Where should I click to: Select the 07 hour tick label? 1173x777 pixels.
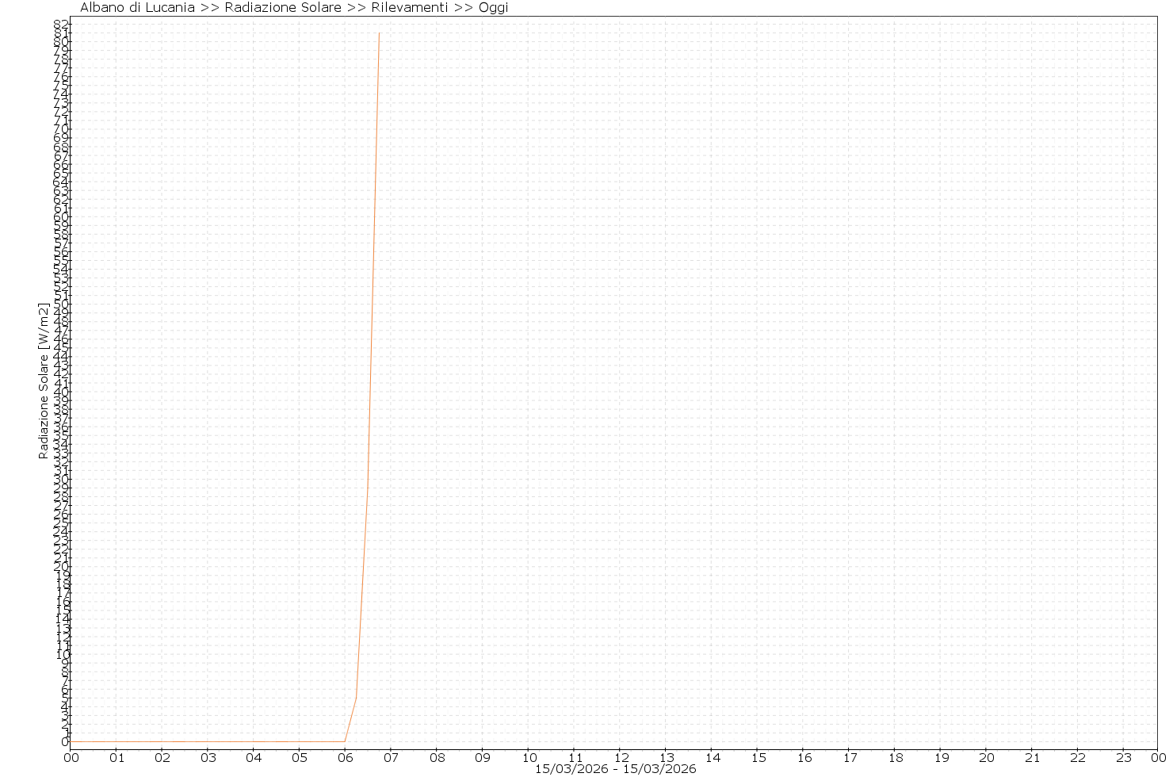(391, 757)
